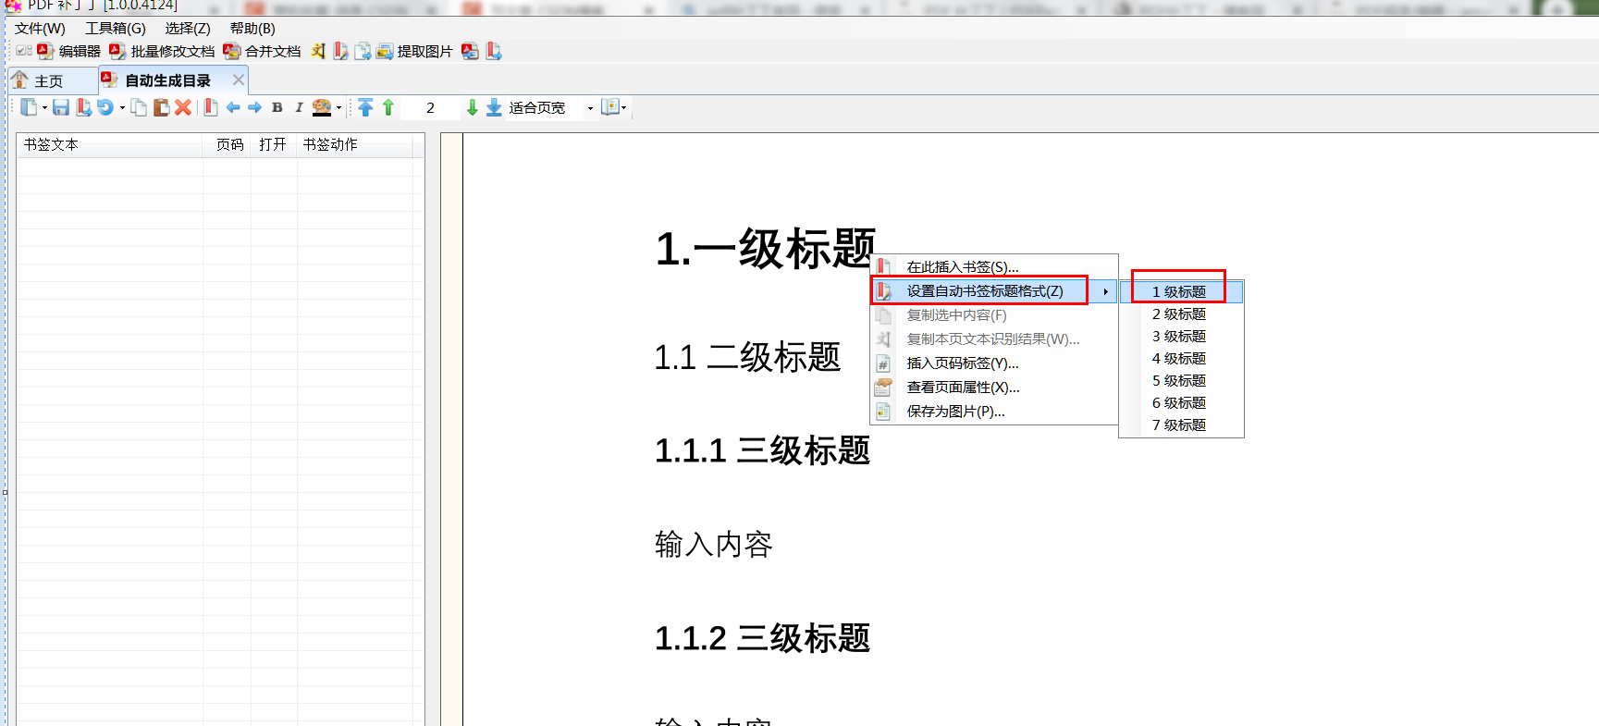1599x726 pixels.
Task: Go to first page with blue top arrow
Action: tap(365, 107)
